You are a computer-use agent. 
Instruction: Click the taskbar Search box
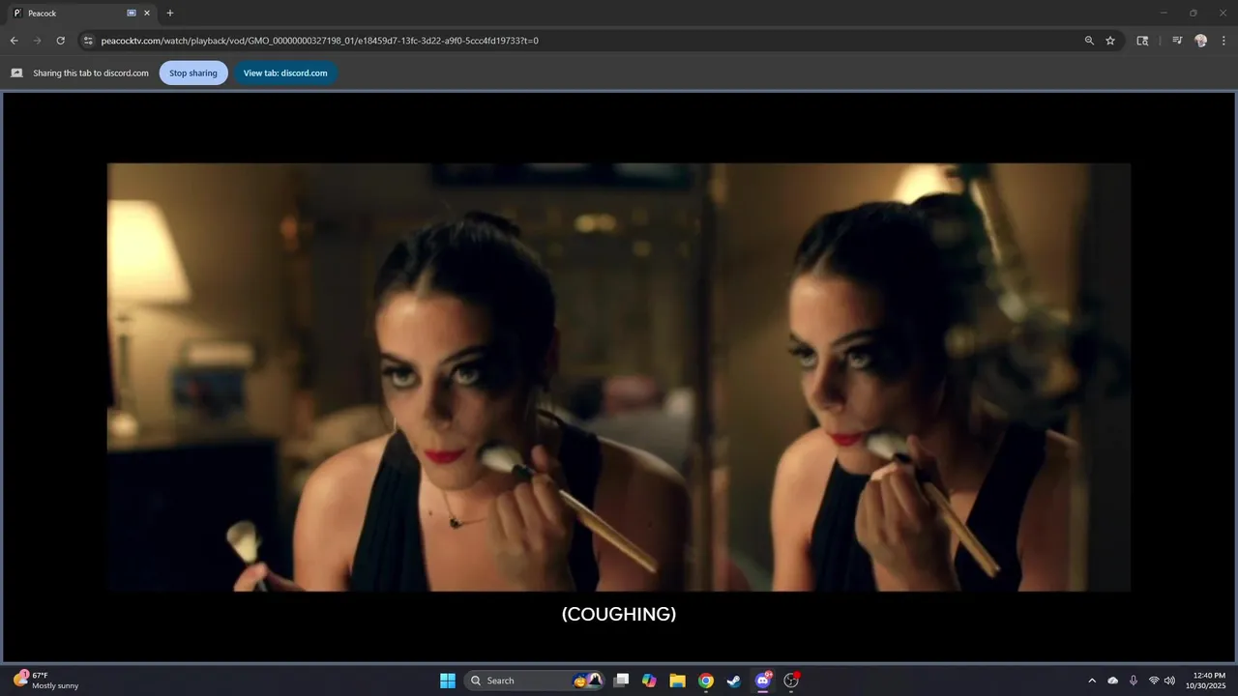click(x=536, y=681)
